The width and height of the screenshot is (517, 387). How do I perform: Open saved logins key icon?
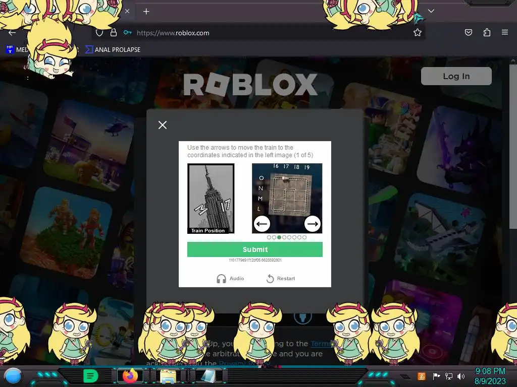(x=128, y=32)
